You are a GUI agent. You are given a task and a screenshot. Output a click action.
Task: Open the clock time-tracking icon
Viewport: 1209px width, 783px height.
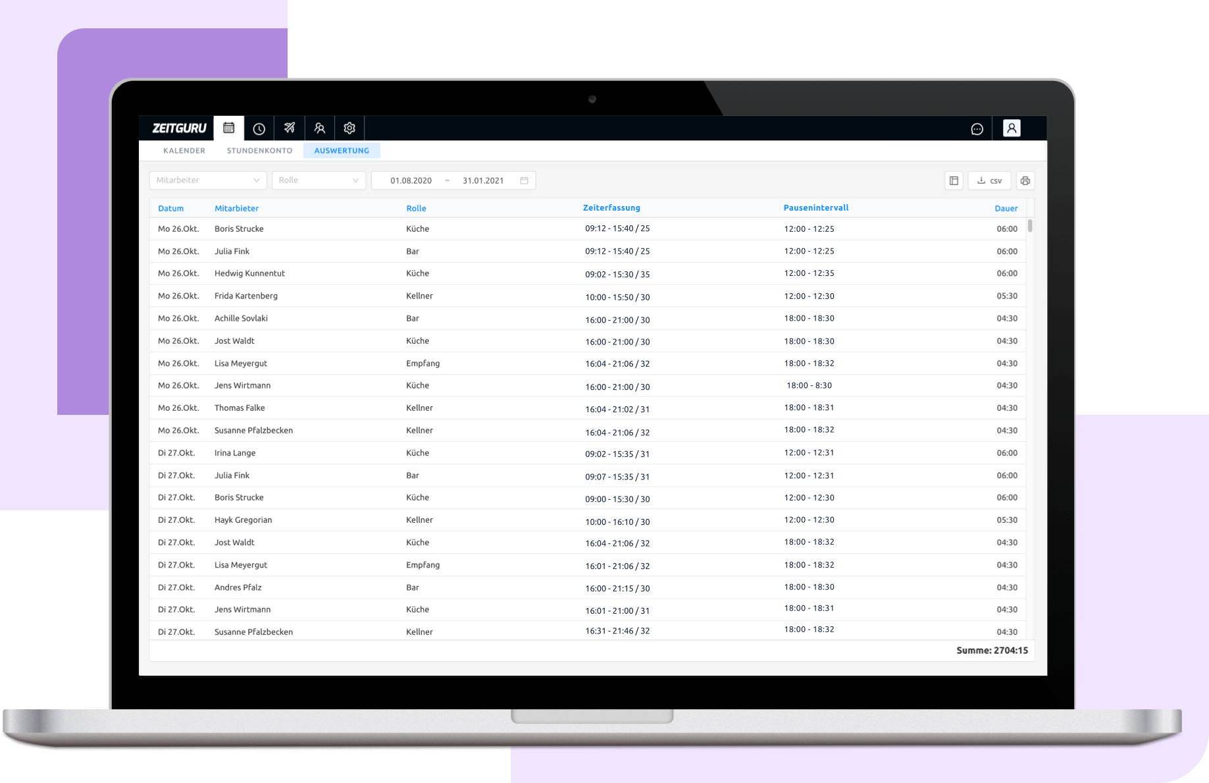[259, 128]
